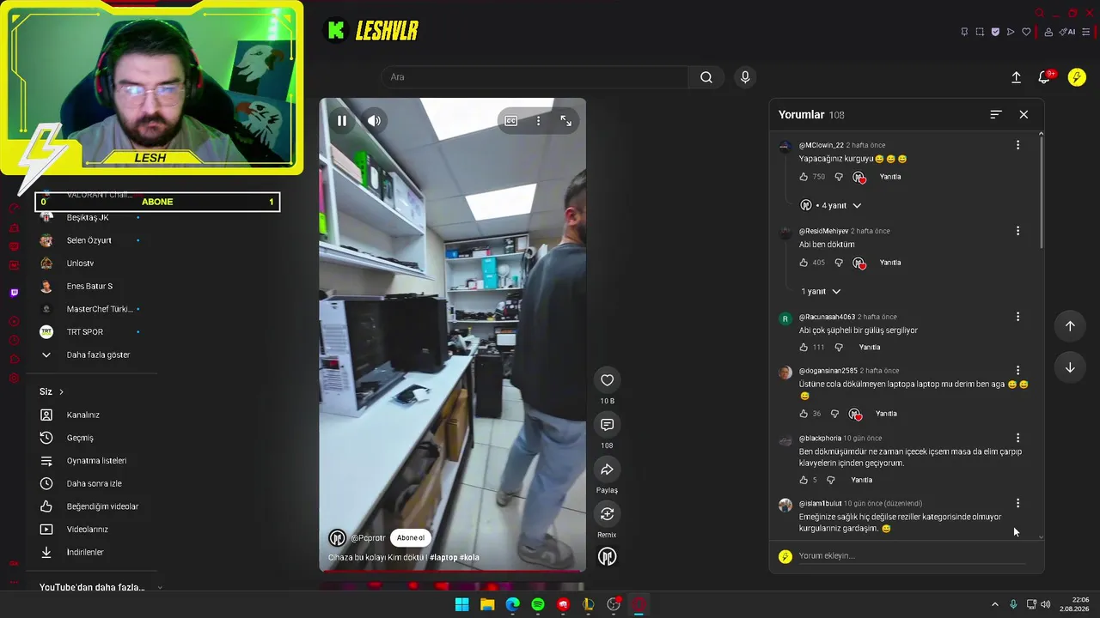Screen dimensions: 1100x618
Task: Open Spotify from the Windows taskbar
Action: [538, 604]
